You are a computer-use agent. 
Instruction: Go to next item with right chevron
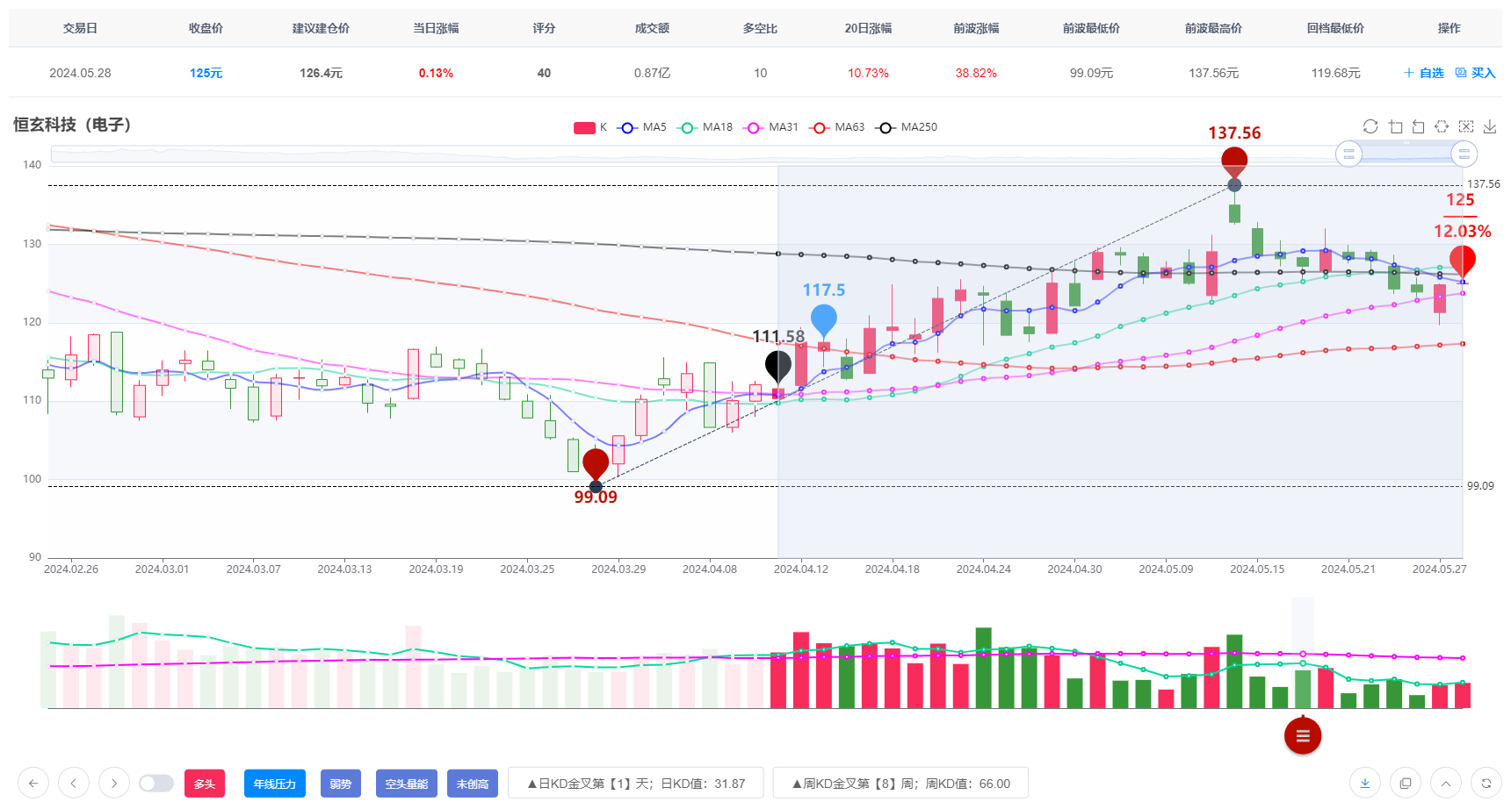pos(114,783)
